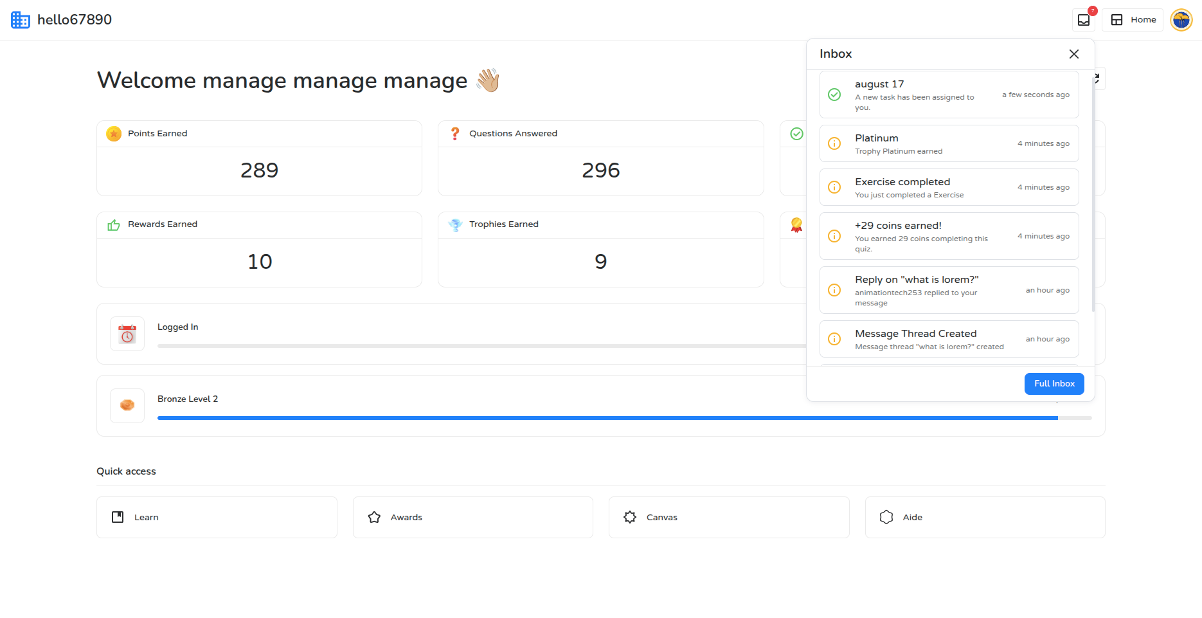
Task: Click the info icon beside +29 coins earned
Action: pos(834,236)
